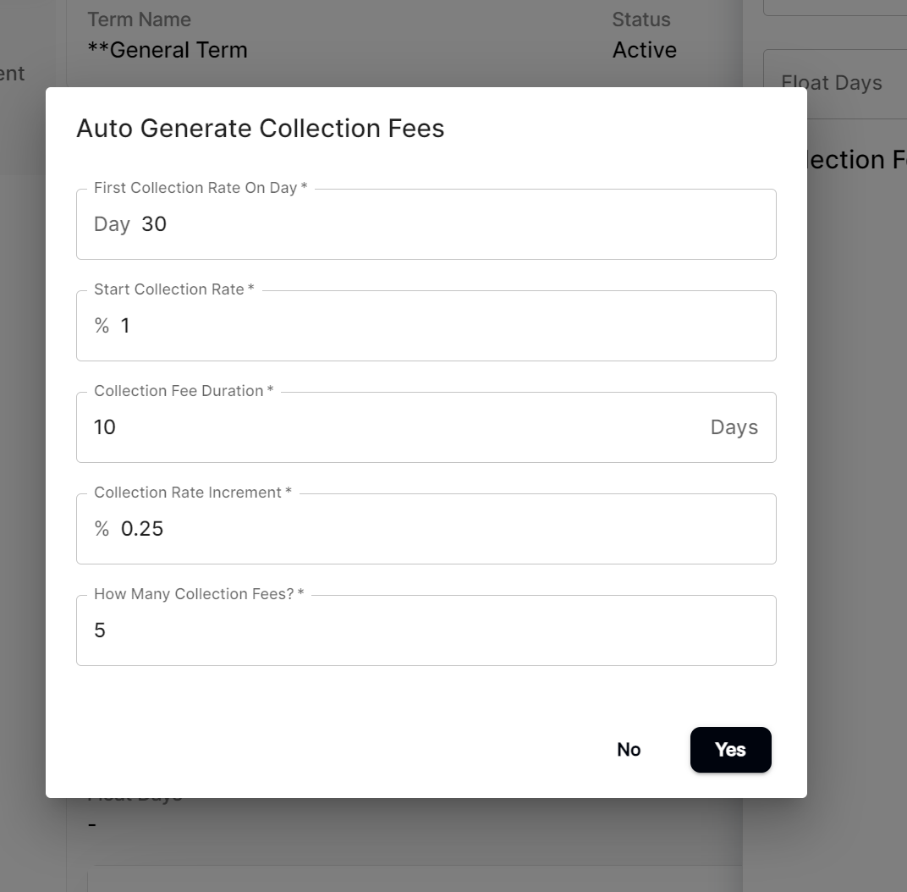Viewport: 907px width, 892px height.
Task: Click the Active status text
Action: 644,50
